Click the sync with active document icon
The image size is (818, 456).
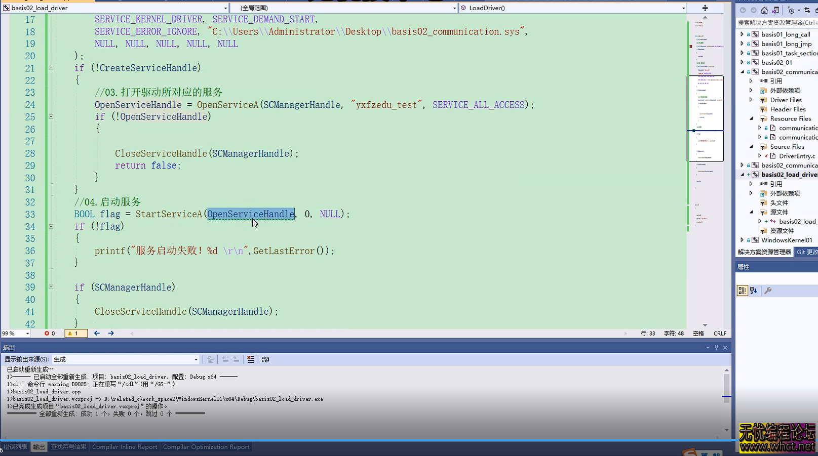coord(807,10)
